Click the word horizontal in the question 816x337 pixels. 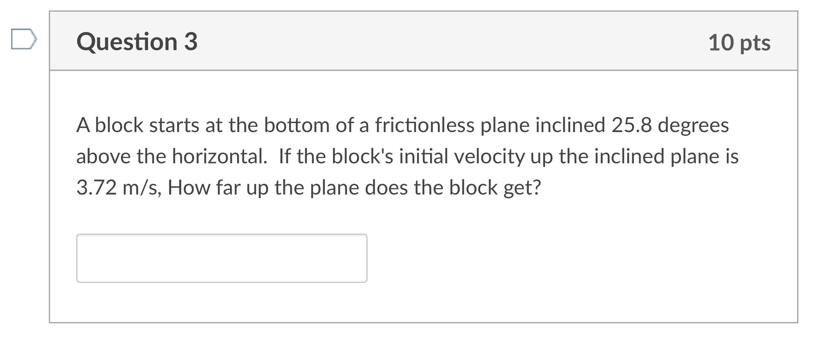(x=218, y=156)
